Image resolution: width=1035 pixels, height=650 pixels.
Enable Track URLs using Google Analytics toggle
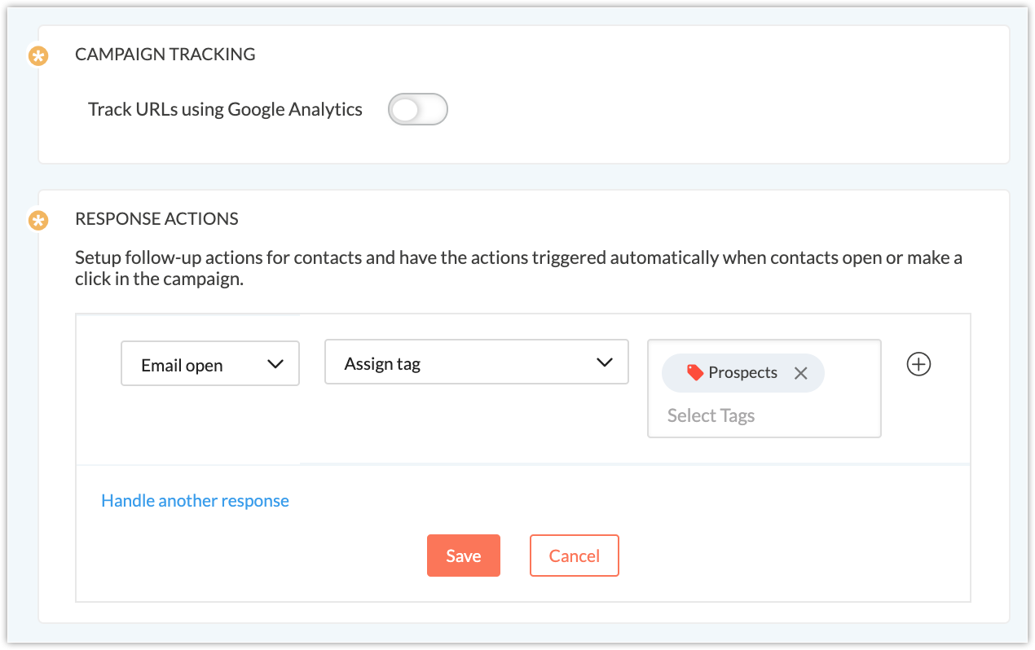417,109
